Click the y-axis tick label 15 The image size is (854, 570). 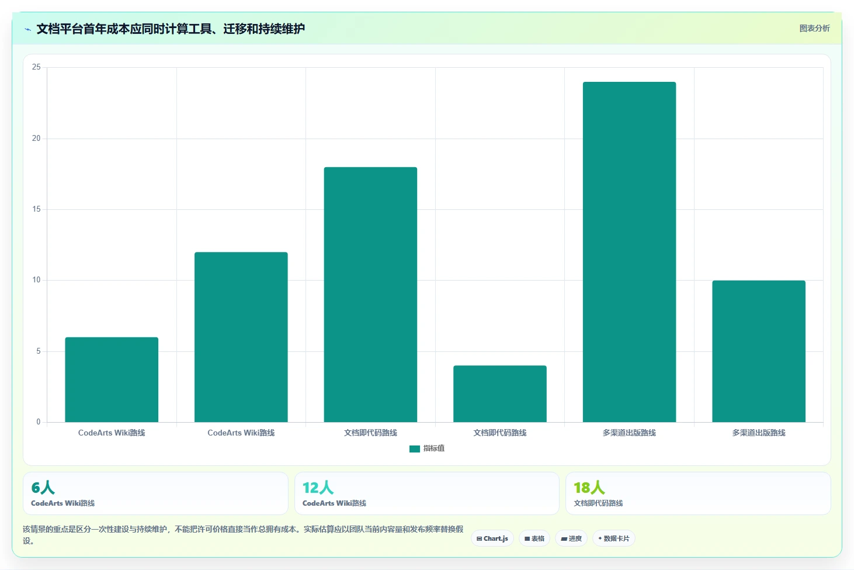pos(36,209)
